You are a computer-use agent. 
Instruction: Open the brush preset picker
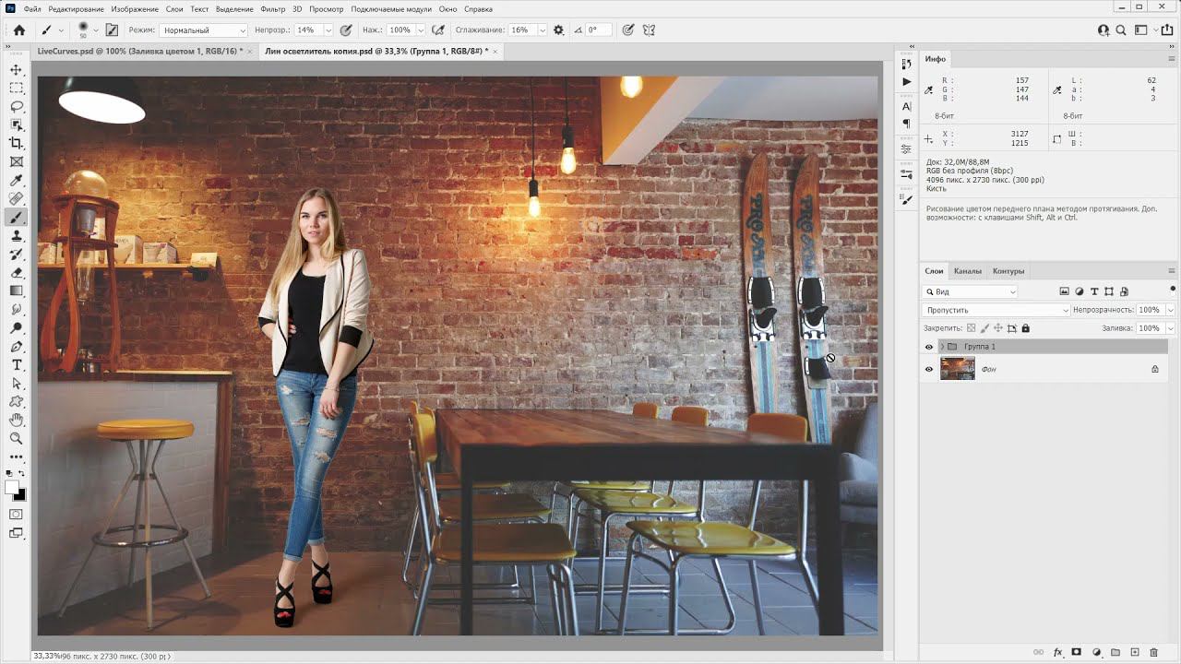tap(87, 30)
